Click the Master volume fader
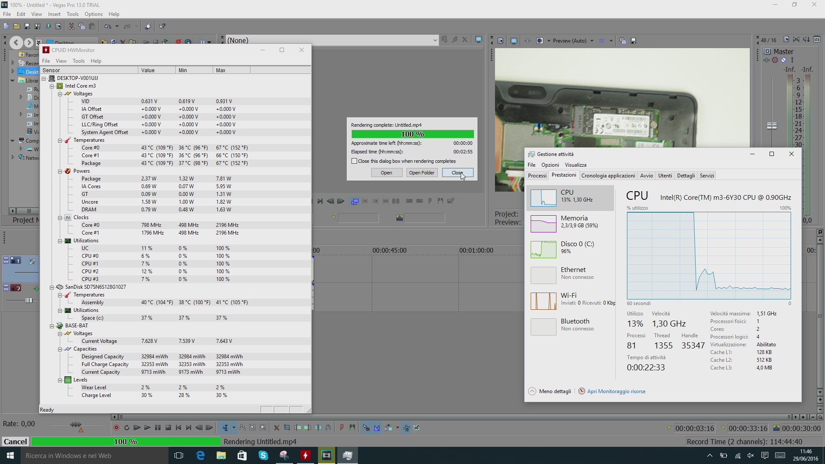Screen dimensions: 825x464 coord(772,125)
